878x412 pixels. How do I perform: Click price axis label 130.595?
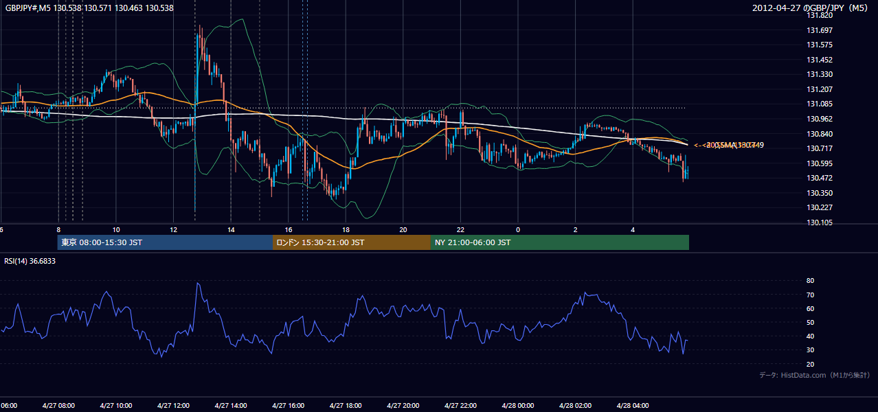(820, 163)
